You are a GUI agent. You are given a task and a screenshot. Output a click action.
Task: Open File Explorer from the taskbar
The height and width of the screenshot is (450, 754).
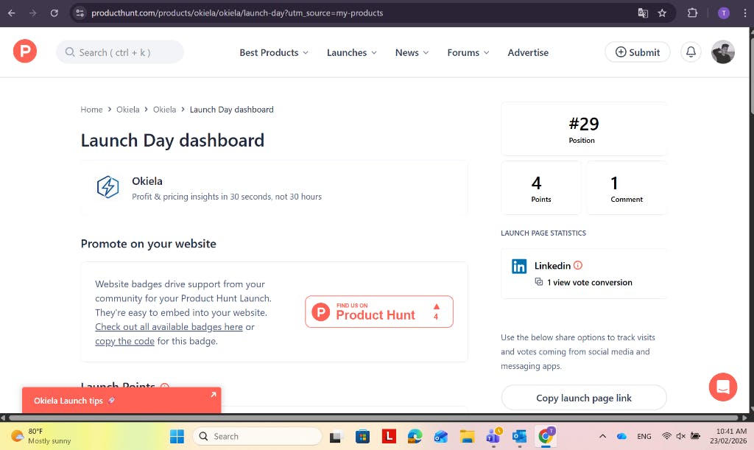coord(467,436)
